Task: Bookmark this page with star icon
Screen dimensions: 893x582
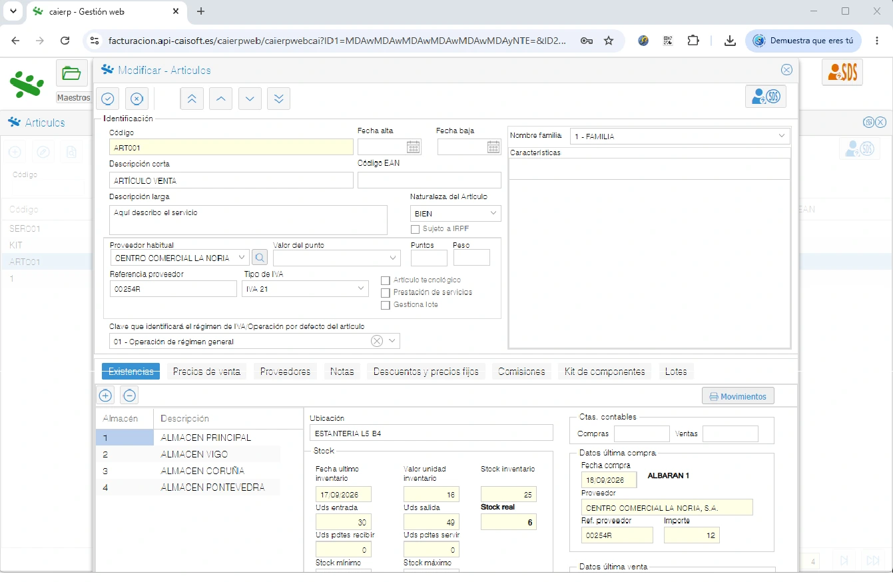Action: [x=608, y=41]
